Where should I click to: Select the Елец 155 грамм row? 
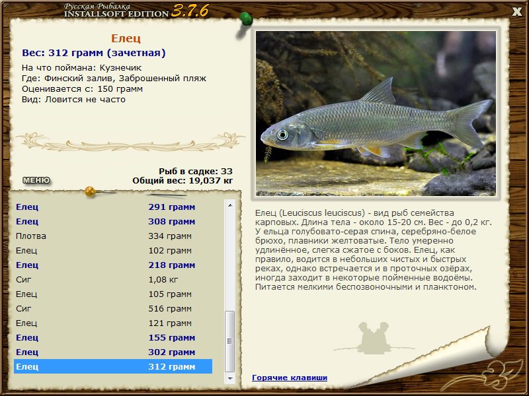[113, 337]
